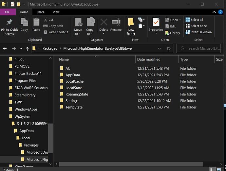This screenshot has height=171, width=226.
Task: Click the Paste clipboard icon
Action: coord(36,22)
